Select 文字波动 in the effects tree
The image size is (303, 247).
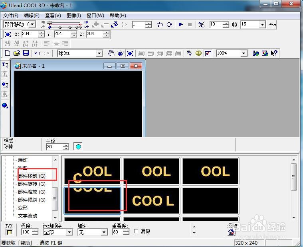click(x=28, y=216)
